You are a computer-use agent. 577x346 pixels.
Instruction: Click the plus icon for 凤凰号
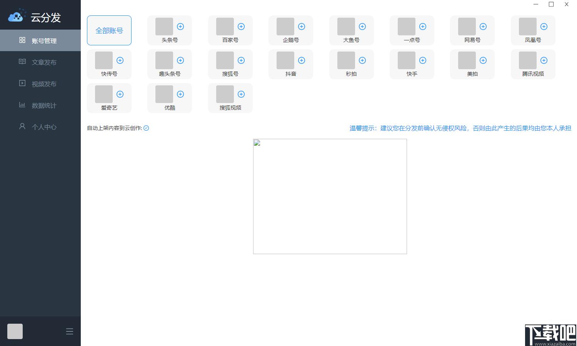pos(544,27)
